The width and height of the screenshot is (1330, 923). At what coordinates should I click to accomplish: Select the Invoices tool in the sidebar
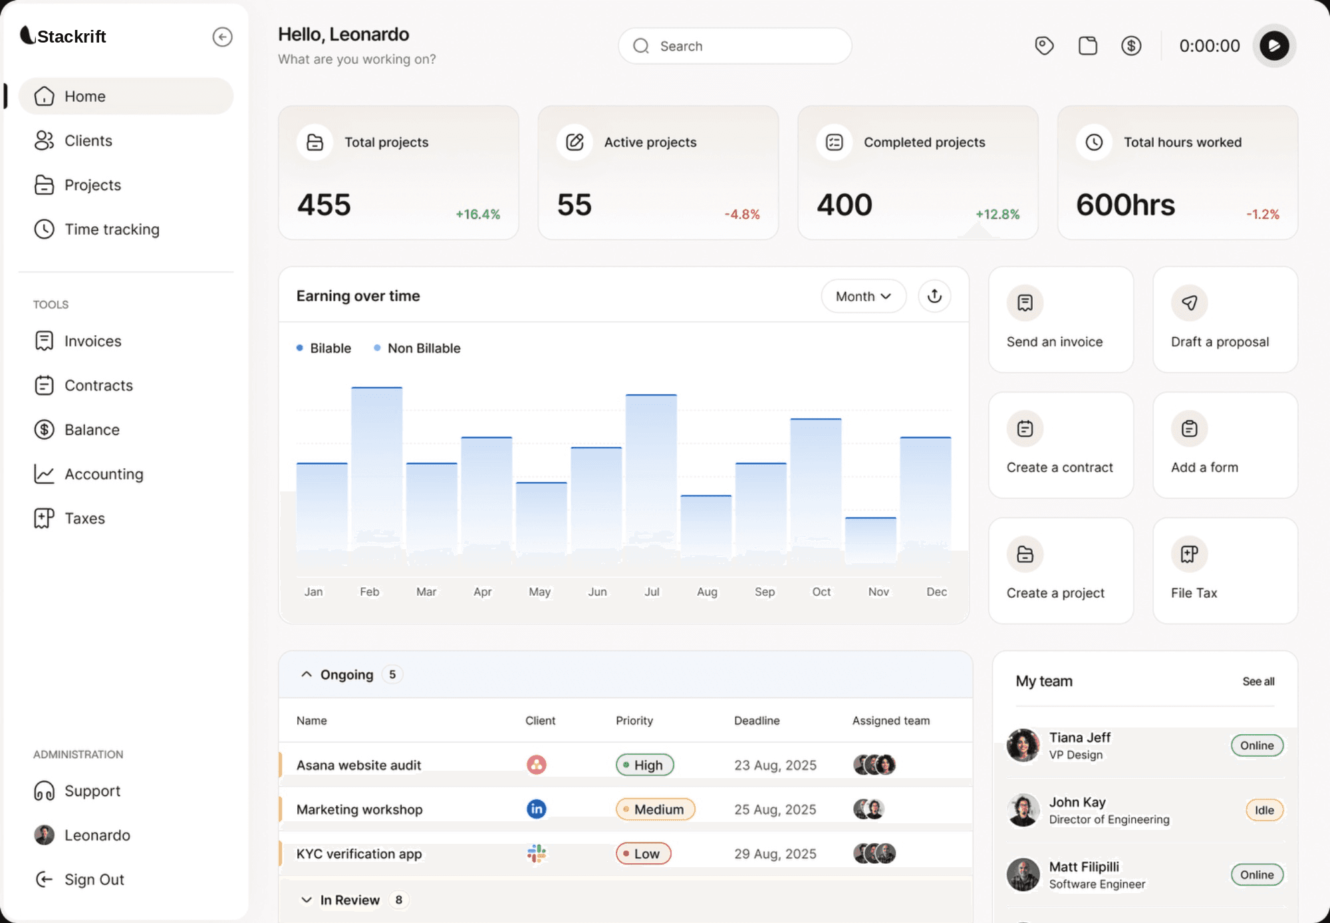pos(92,341)
